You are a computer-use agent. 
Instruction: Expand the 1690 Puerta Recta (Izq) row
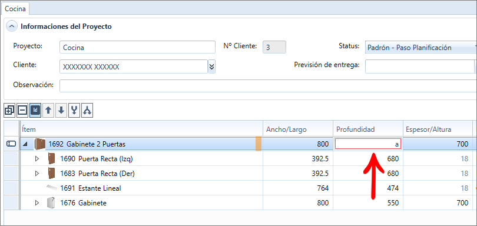coord(37,159)
